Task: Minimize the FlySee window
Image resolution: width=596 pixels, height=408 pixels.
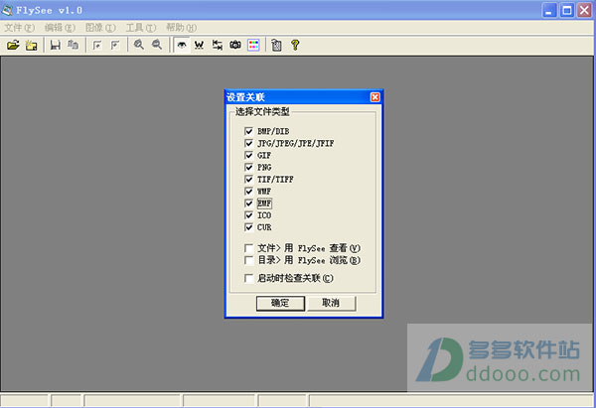Action: tap(549, 10)
